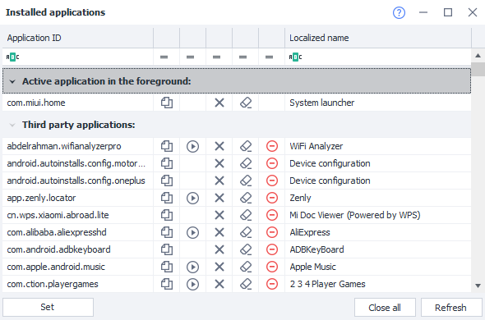The image size is (485, 320).
Task: Launch the WiFi Analyzer app
Action: [x=192, y=146]
